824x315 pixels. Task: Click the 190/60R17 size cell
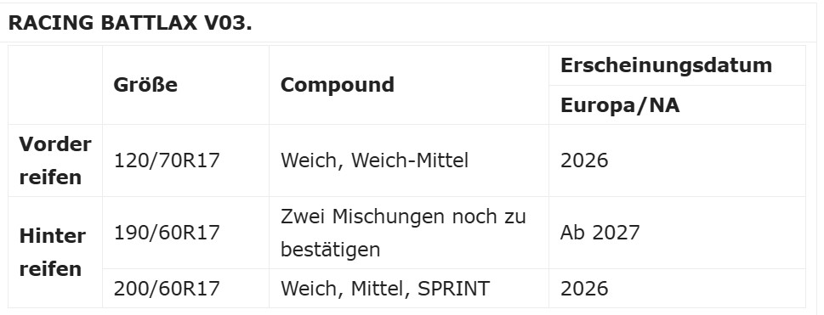point(185,233)
